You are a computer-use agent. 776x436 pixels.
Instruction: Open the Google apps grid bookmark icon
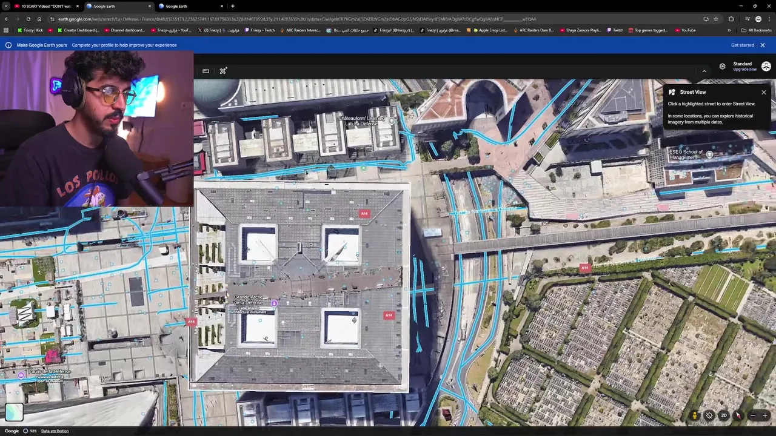coord(6,30)
